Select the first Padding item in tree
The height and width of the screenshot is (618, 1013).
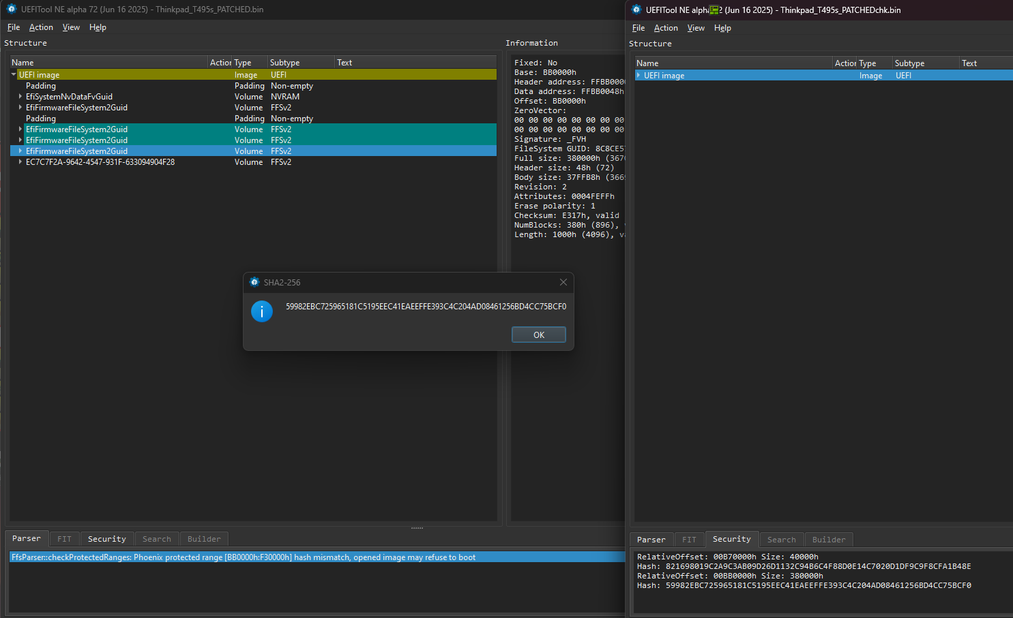tap(41, 86)
